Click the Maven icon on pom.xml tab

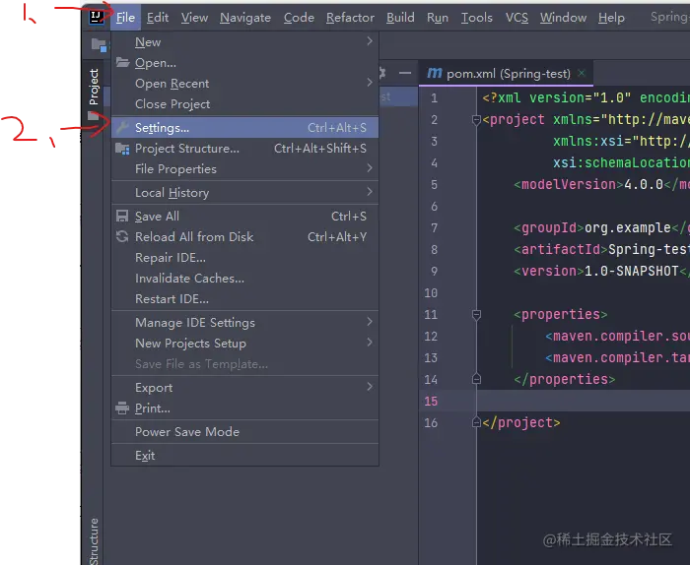tap(435, 74)
